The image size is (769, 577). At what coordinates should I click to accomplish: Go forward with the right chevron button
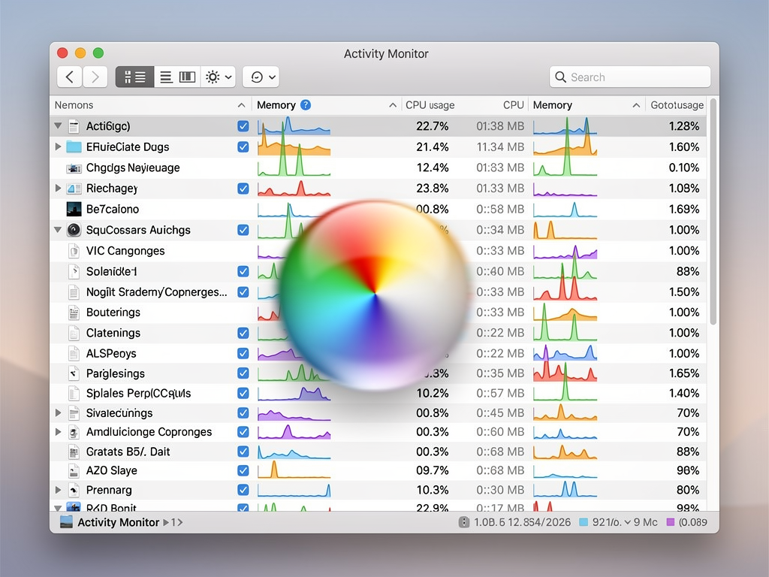point(95,77)
